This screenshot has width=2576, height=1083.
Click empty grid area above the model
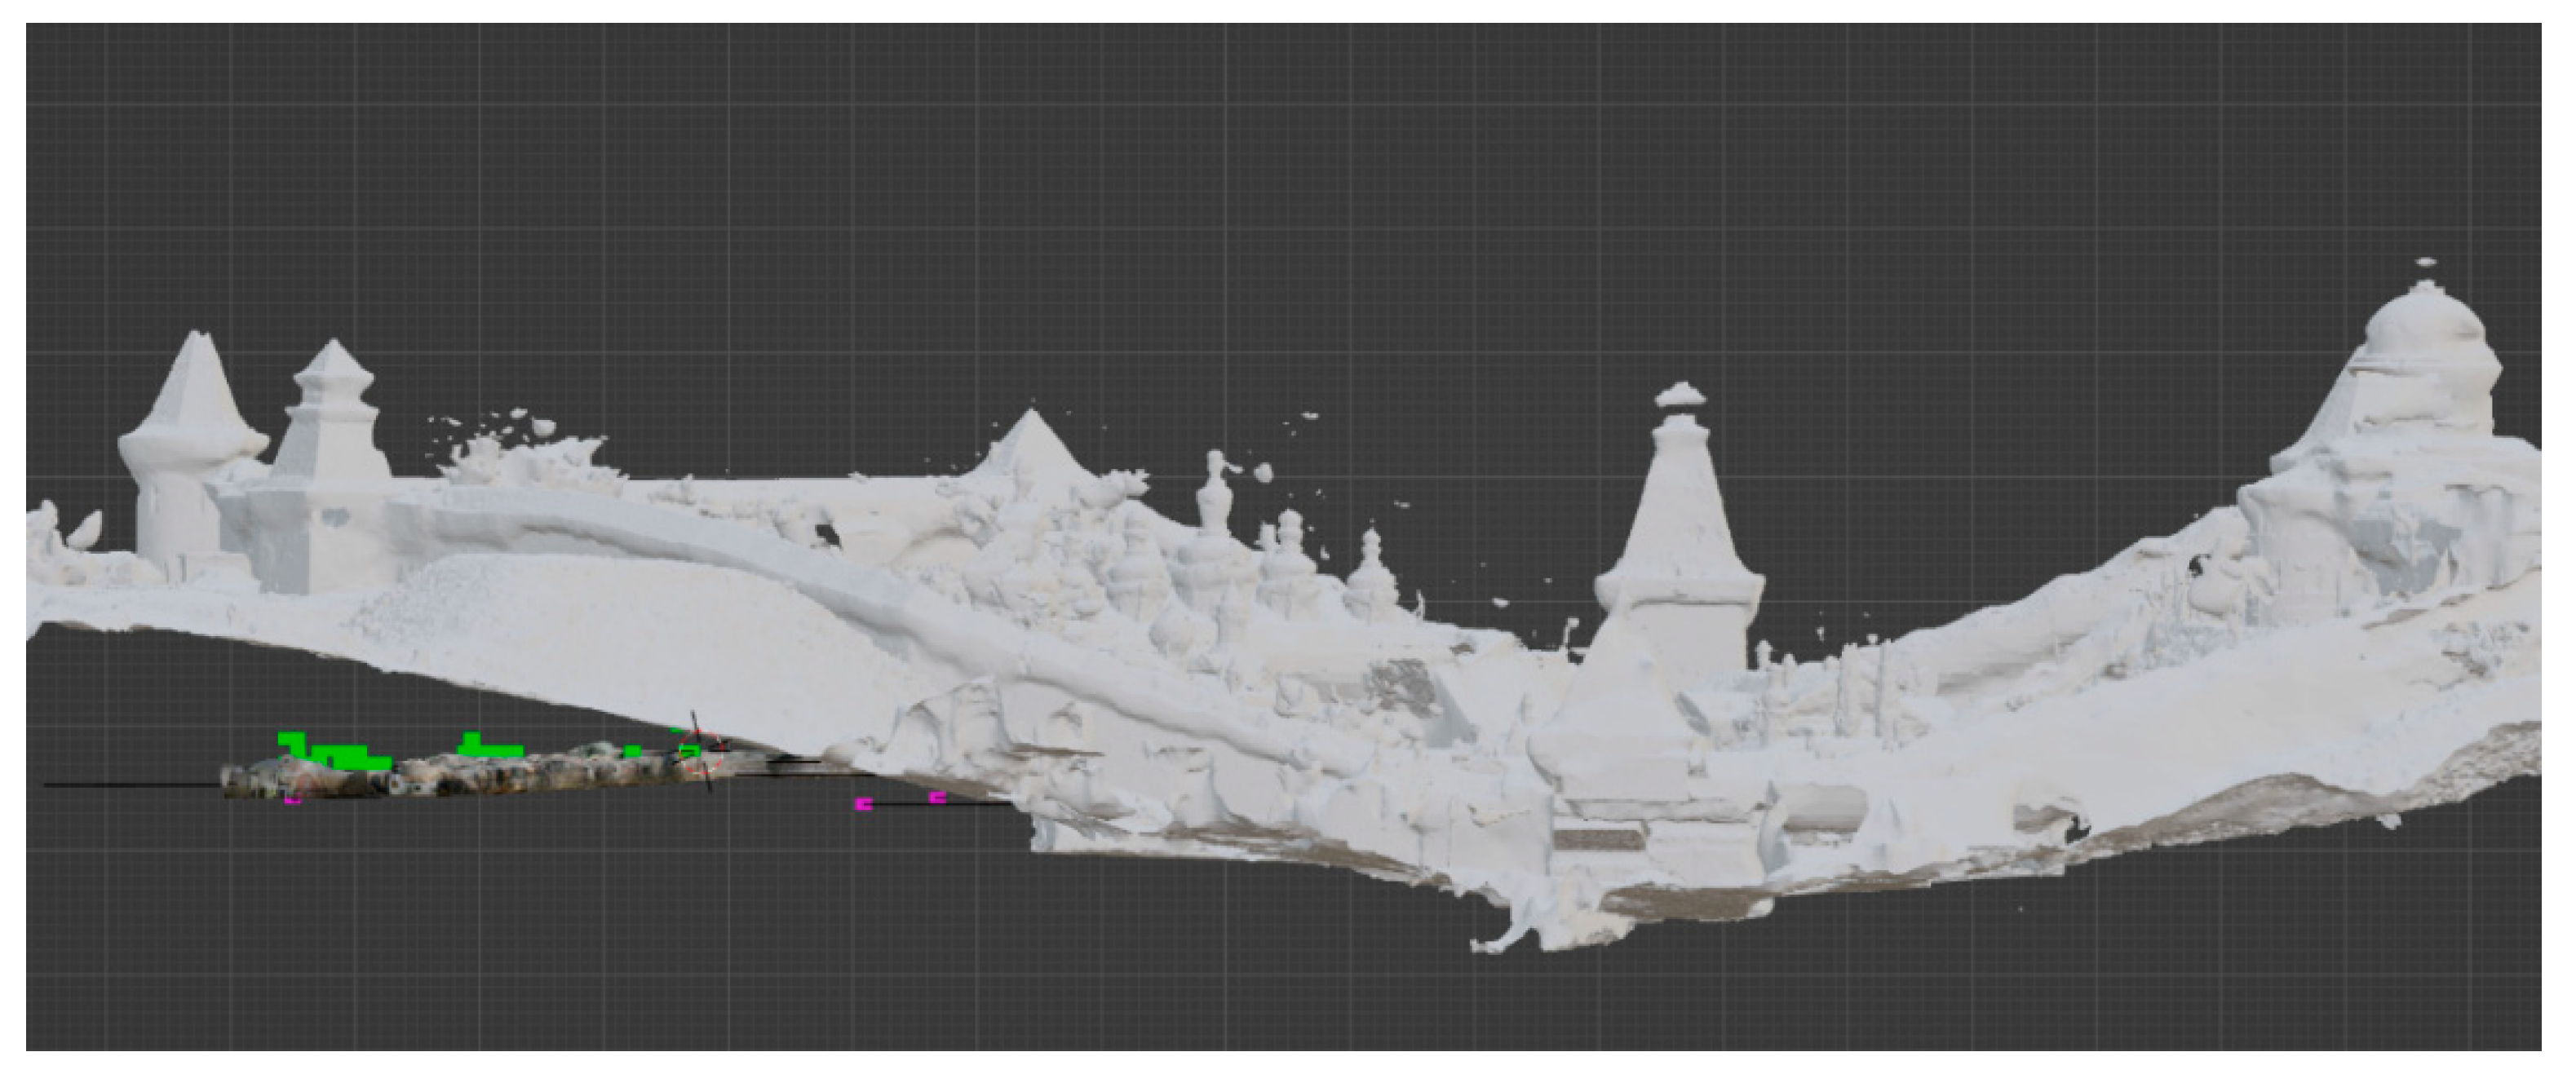click(1200, 200)
